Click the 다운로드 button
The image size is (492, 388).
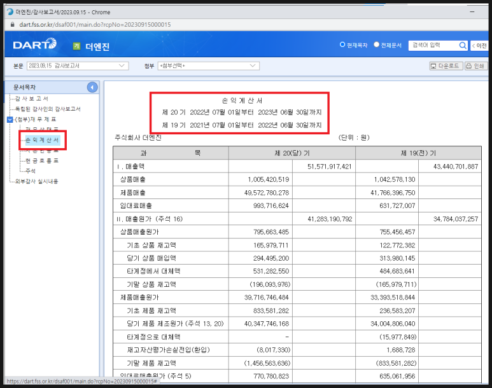(446, 66)
